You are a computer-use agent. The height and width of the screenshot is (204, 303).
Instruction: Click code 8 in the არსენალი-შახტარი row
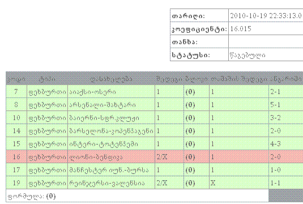click(x=16, y=105)
